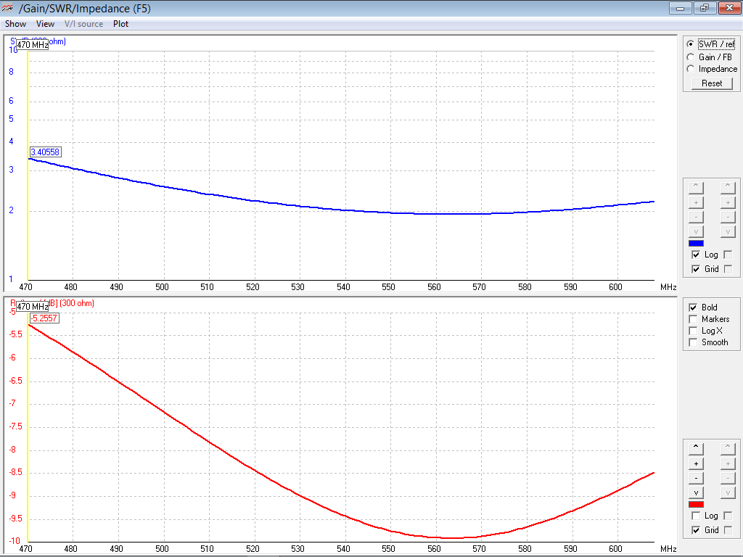
Task: Click the 3.40558 SWR value label on the chart
Action: point(45,152)
